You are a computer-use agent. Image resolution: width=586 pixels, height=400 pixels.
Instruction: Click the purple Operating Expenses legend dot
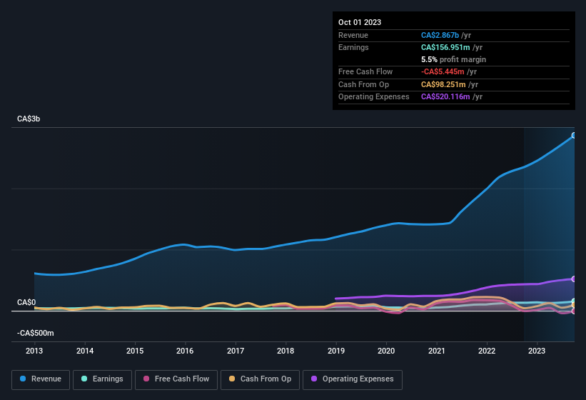tap(315, 379)
